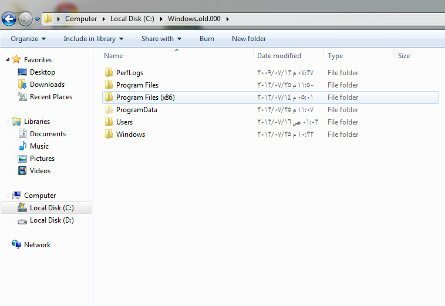Viewport: 445px width, 306px height.
Task: Select the Users folder icon
Action: 109,122
